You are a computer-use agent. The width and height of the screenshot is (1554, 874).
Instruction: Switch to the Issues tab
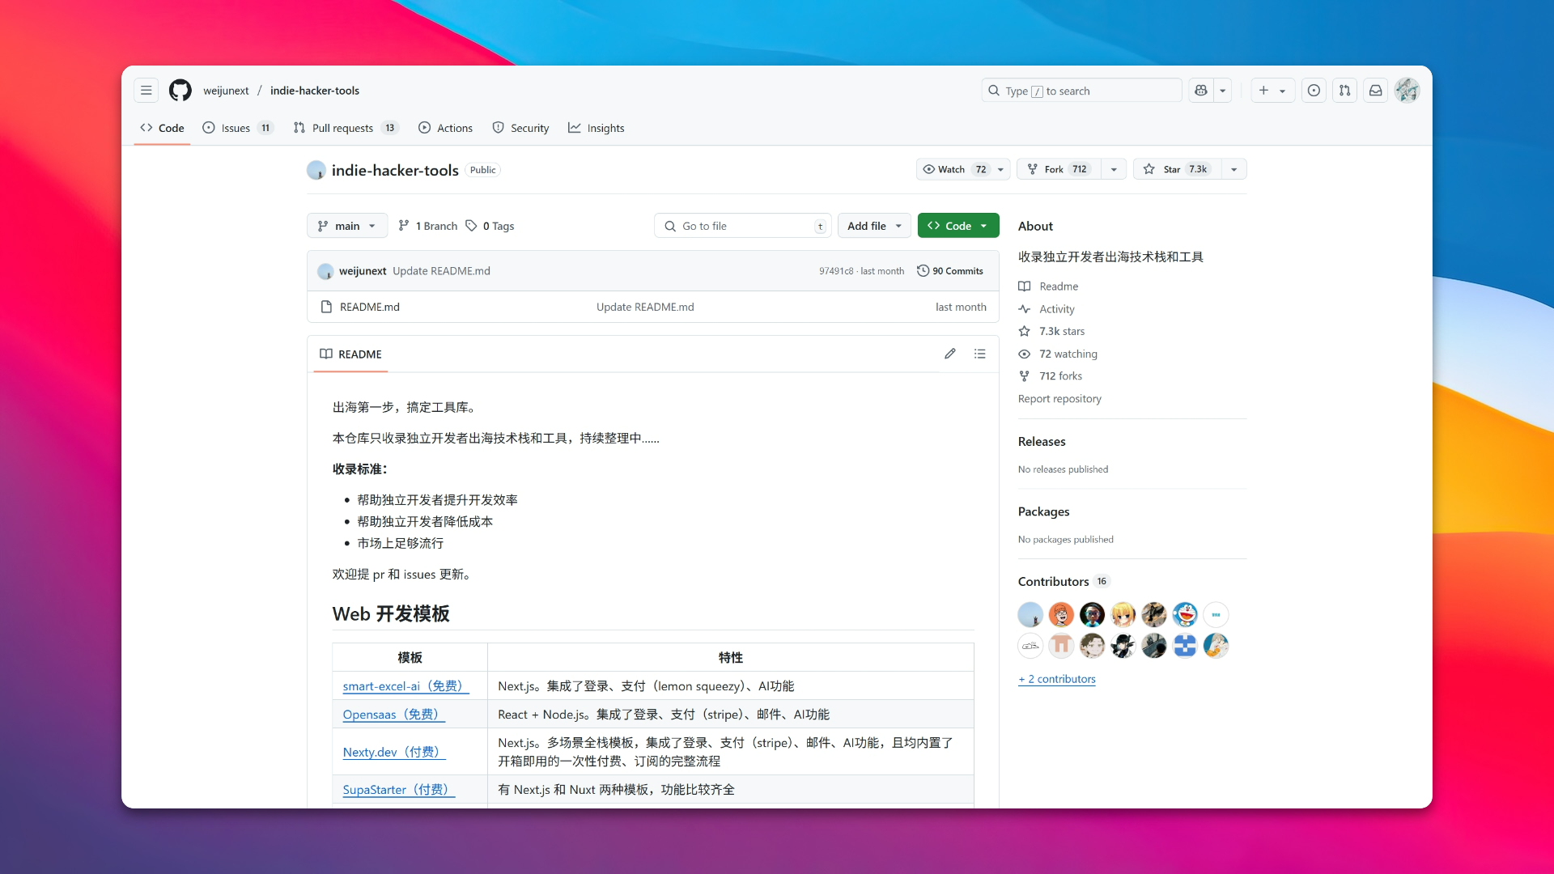(238, 128)
